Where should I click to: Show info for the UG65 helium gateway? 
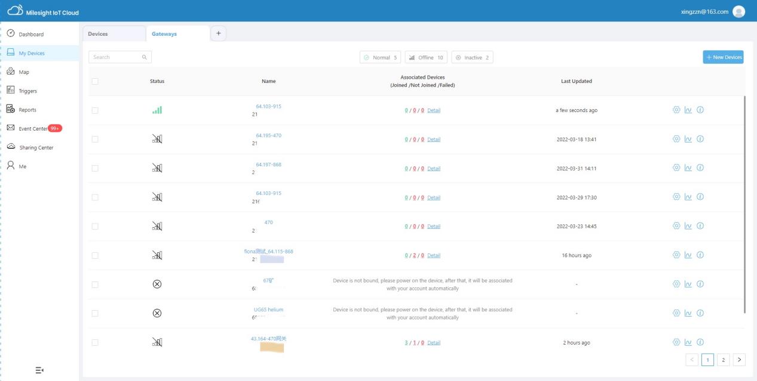click(x=700, y=313)
